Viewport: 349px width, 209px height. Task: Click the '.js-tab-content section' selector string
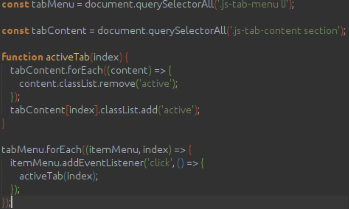click(285, 31)
